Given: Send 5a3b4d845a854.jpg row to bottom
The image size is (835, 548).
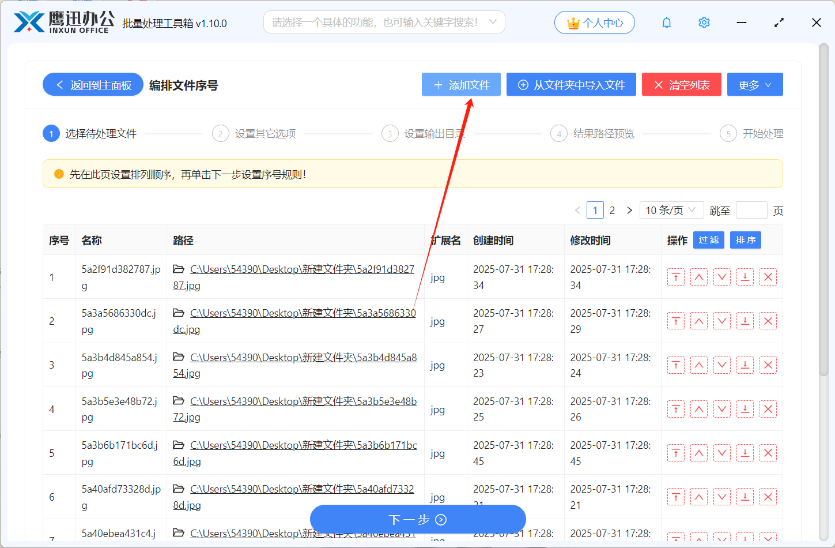Looking at the screenshot, I should pyautogui.click(x=745, y=365).
